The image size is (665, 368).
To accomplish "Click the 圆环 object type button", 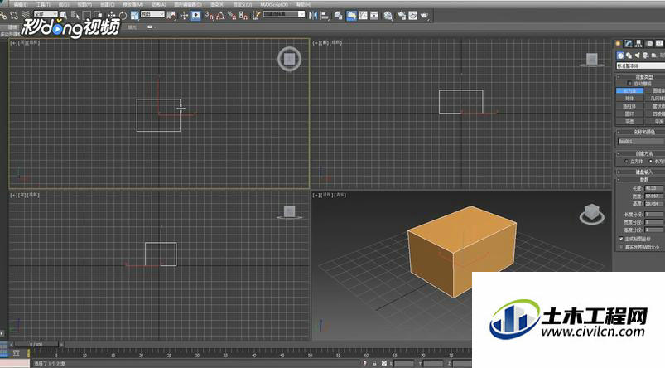I will point(629,114).
